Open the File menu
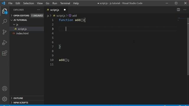This screenshot has height=106, width=189. coord(10,3)
